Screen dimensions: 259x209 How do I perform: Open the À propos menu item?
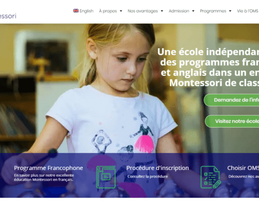pos(108,11)
